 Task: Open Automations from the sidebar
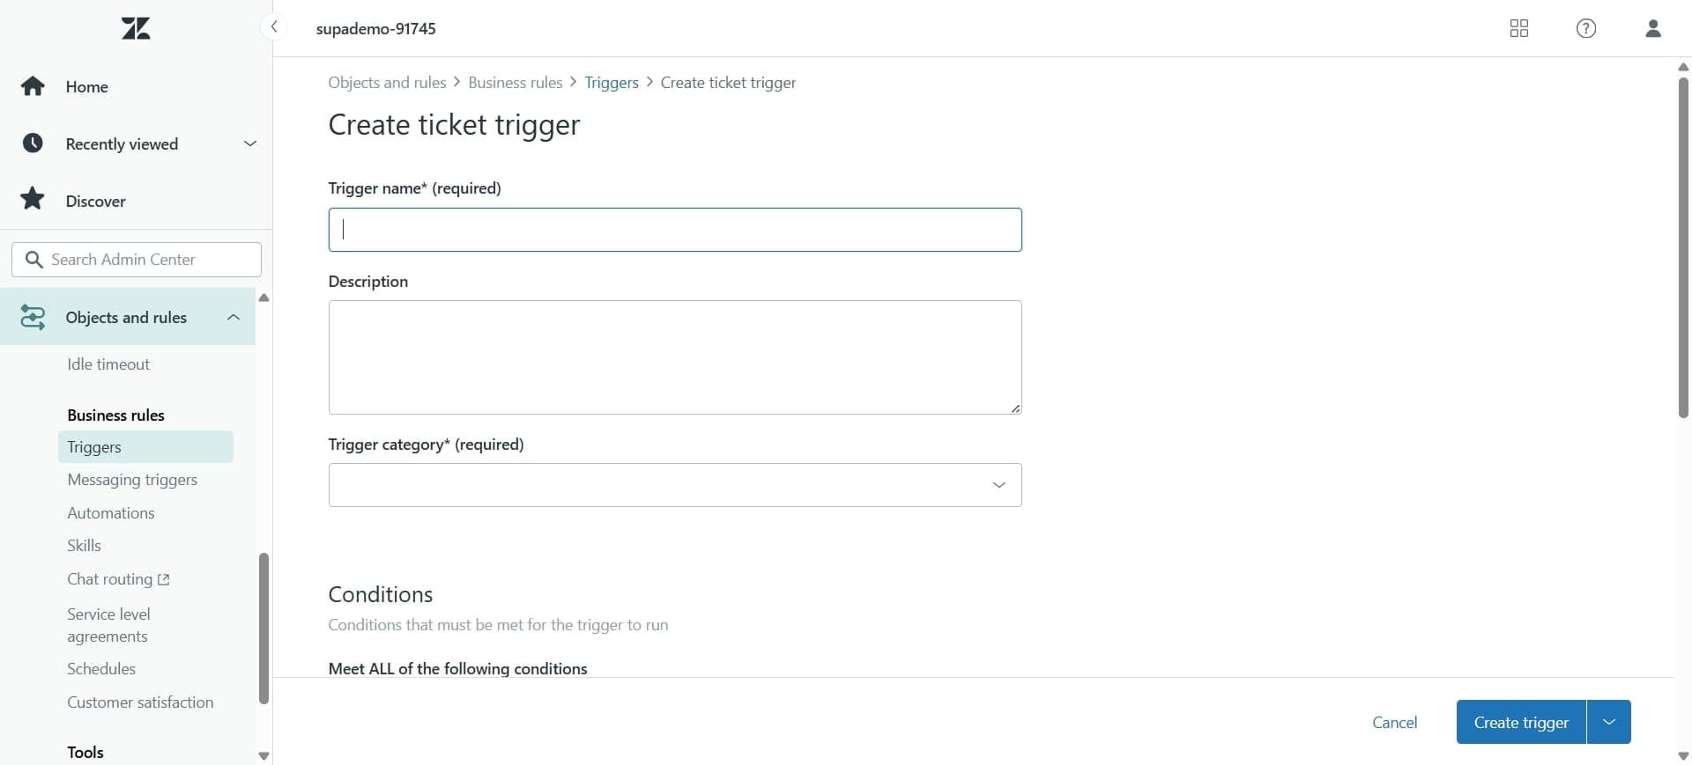click(111, 513)
